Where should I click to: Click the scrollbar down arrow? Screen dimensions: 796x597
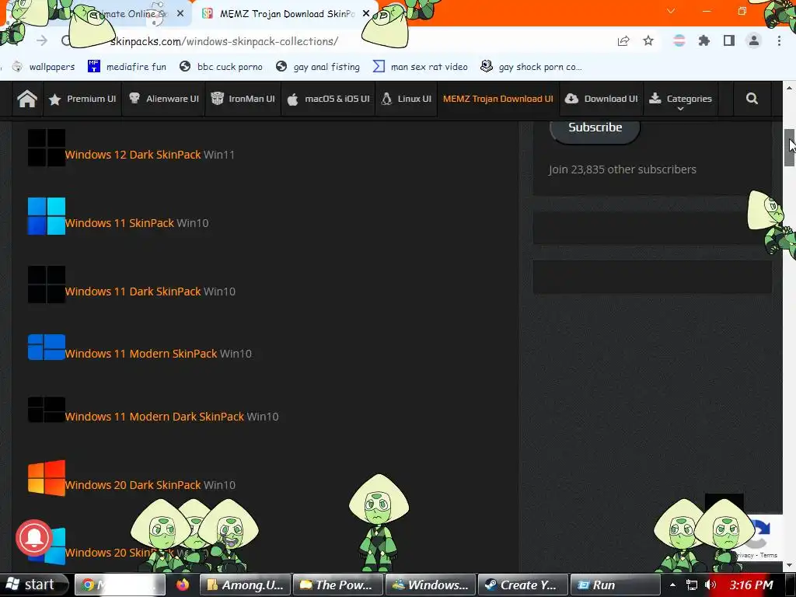(789, 565)
